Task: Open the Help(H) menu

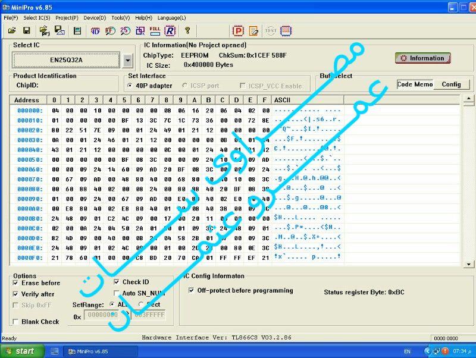Action: click(x=143, y=18)
